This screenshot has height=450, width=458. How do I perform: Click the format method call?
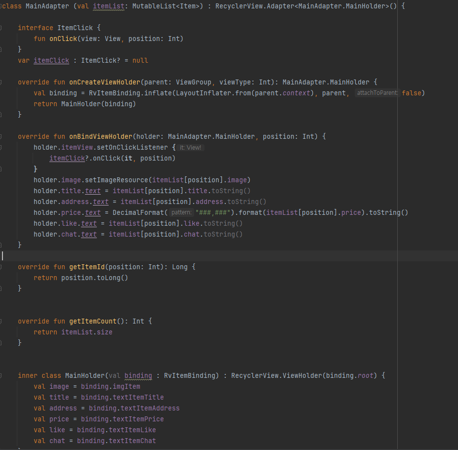(x=250, y=212)
